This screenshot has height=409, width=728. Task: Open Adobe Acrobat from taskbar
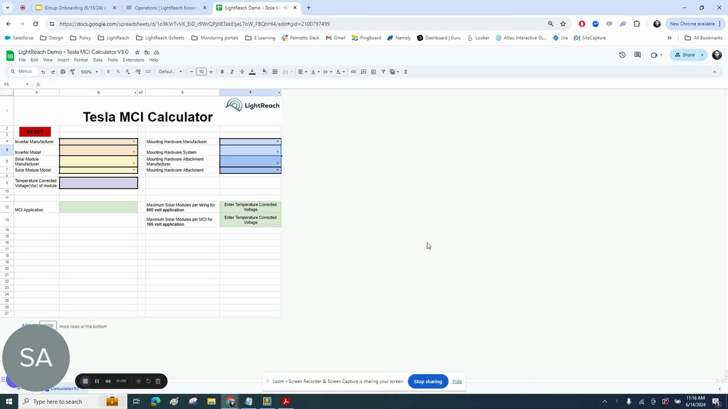(x=286, y=402)
